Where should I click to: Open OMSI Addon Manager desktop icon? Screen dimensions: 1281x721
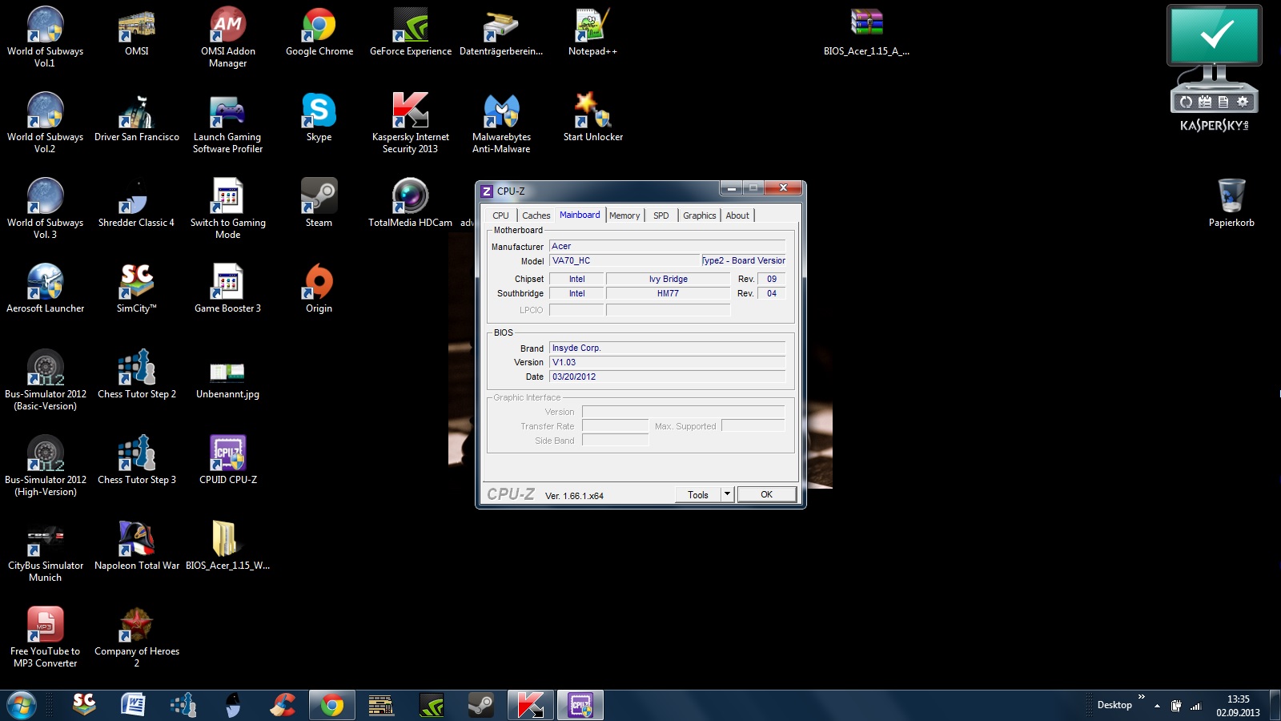228,36
